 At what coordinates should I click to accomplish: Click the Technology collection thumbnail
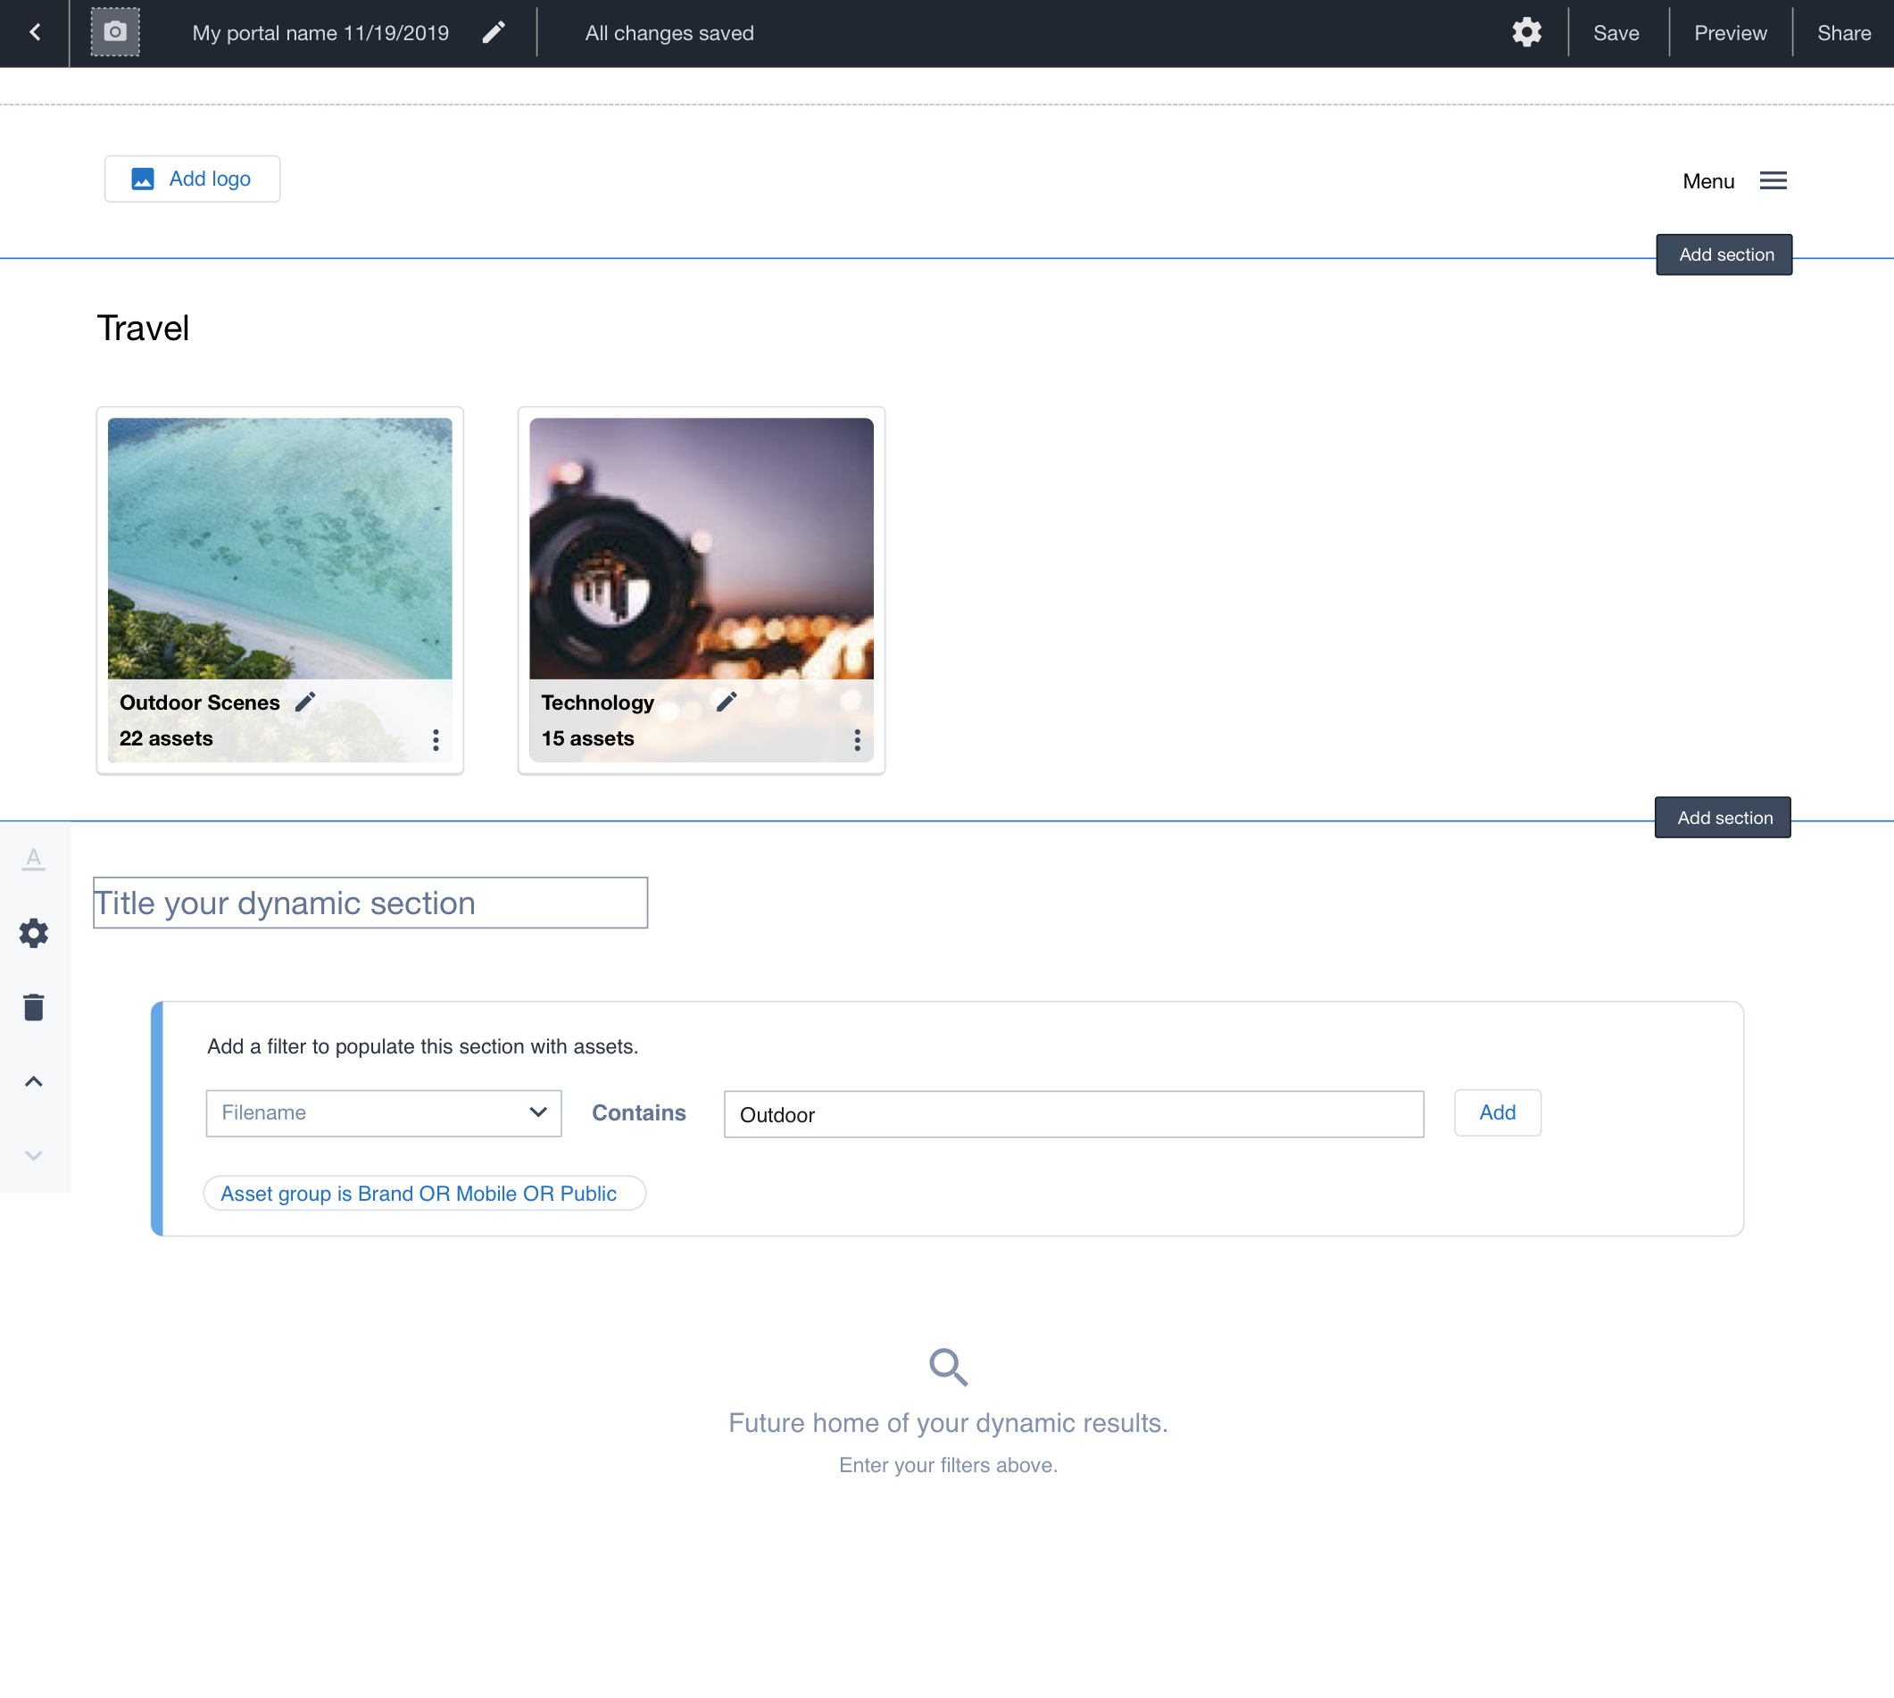click(x=702, y=548)
